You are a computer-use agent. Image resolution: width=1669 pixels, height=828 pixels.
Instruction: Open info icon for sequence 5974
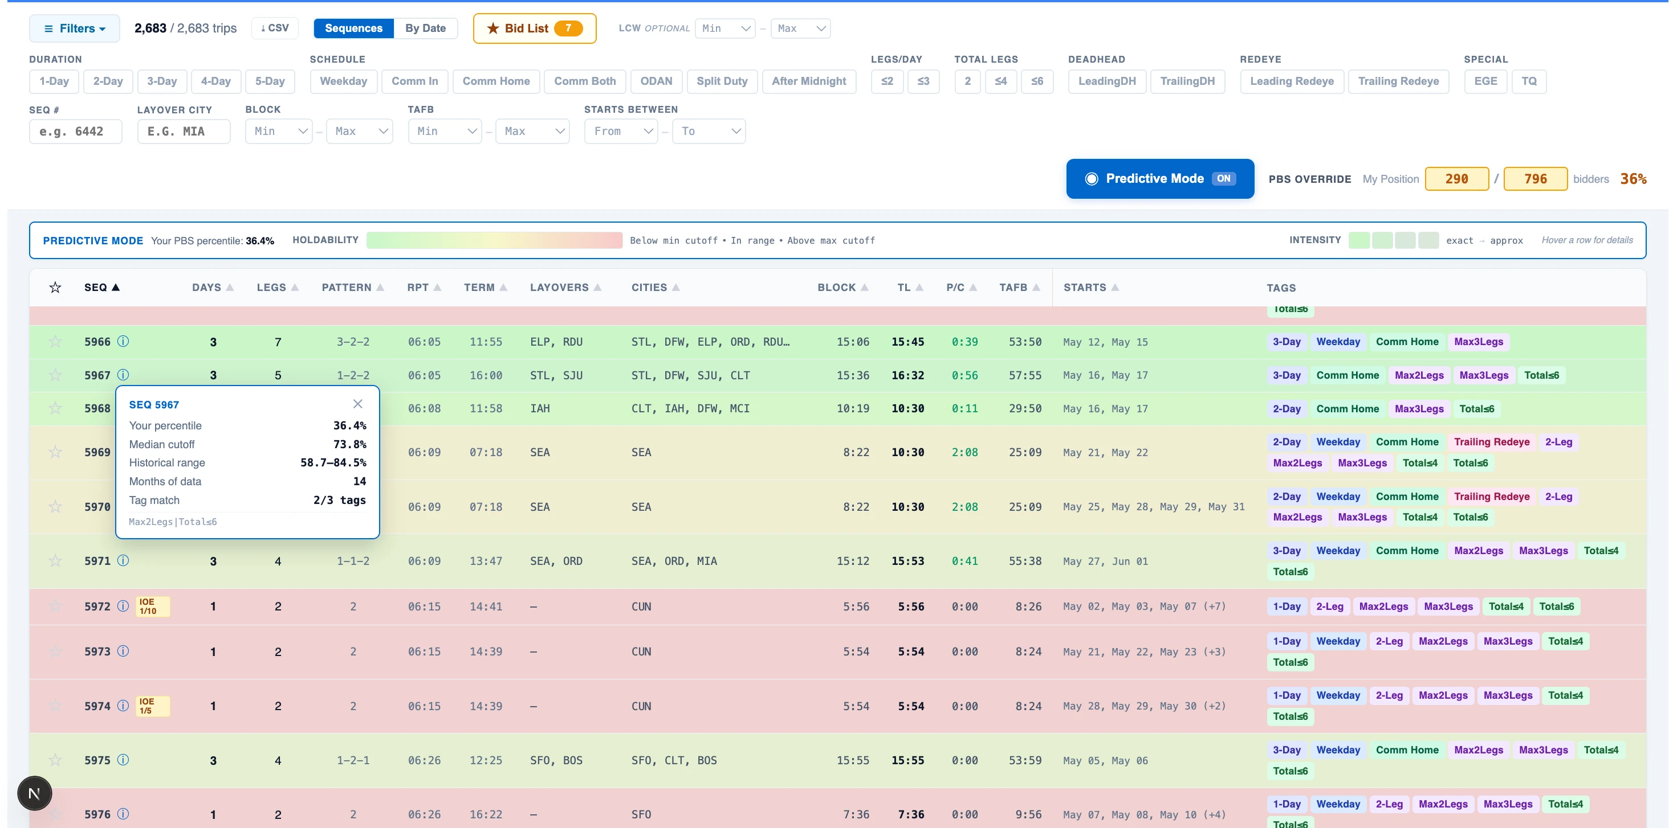(x=123, y=706)
